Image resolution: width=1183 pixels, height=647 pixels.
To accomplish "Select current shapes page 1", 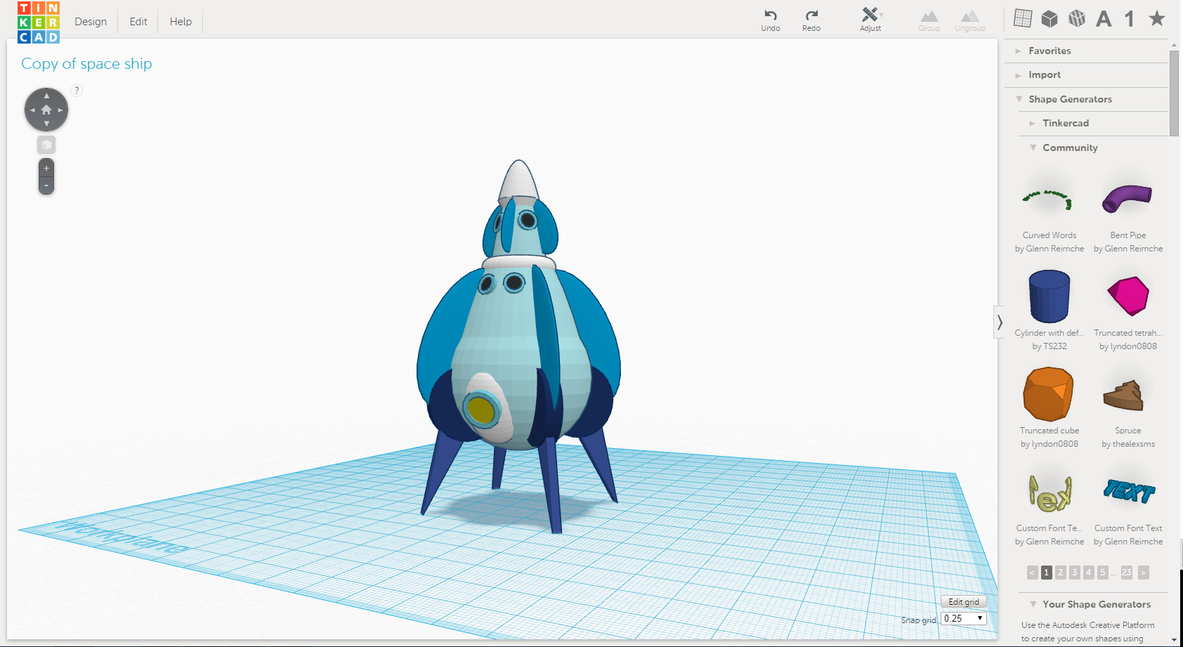I will (1047, 573).
